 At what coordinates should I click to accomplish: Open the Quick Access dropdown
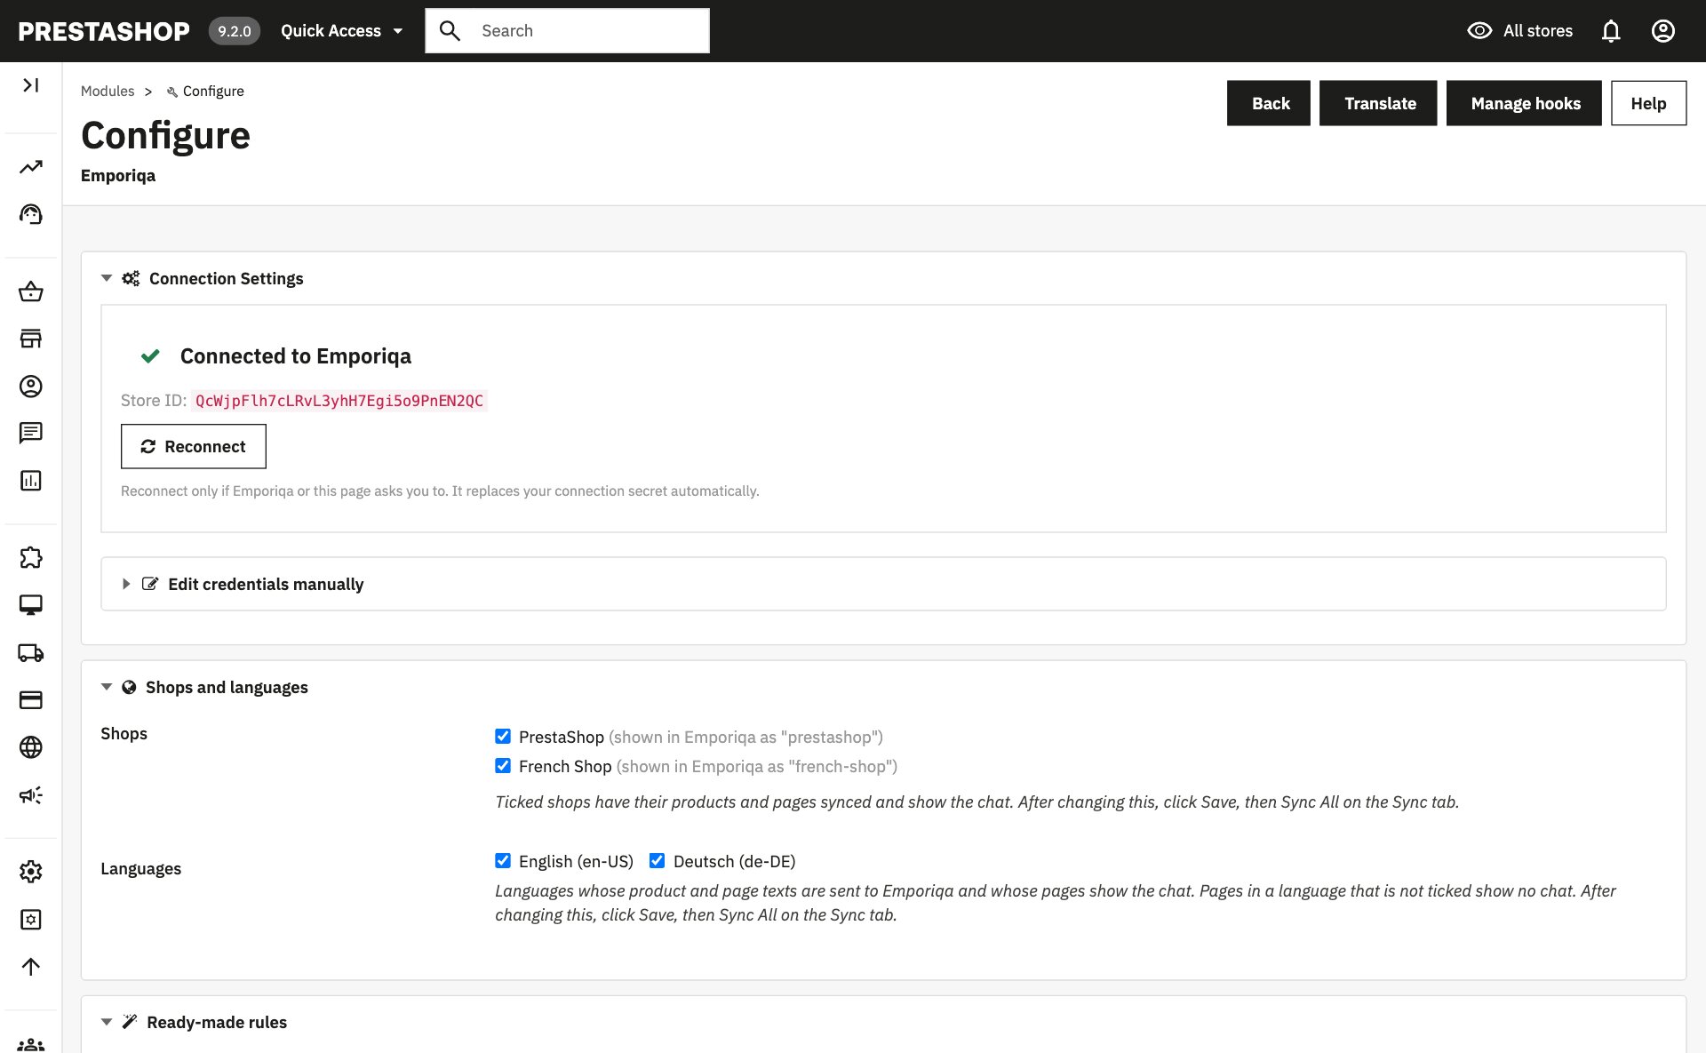tap(342, 31)
